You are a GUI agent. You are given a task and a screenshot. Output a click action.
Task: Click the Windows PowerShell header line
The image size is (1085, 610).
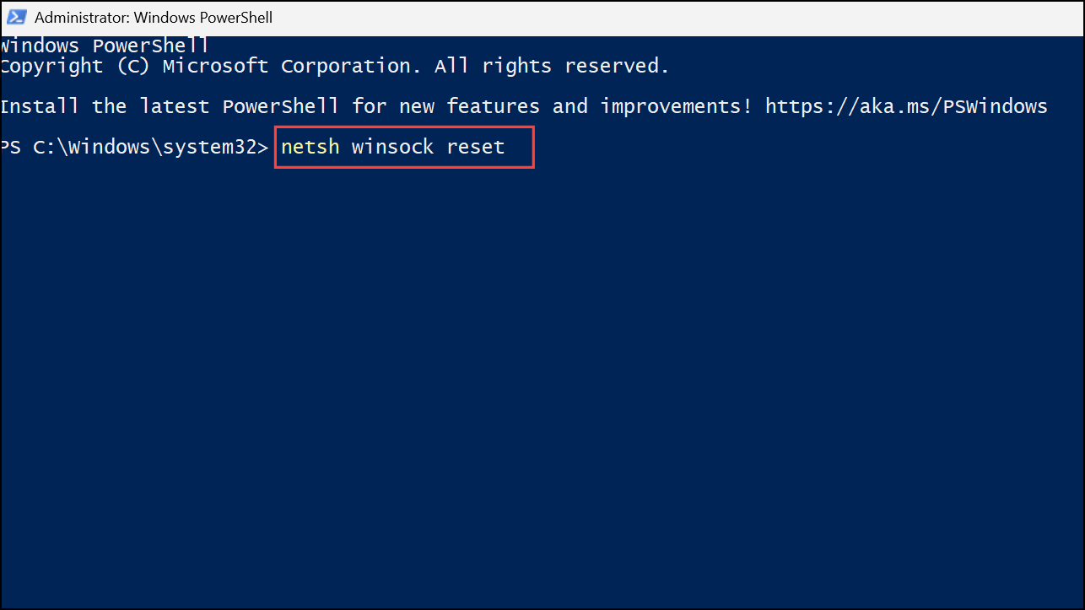pos(104,46)
